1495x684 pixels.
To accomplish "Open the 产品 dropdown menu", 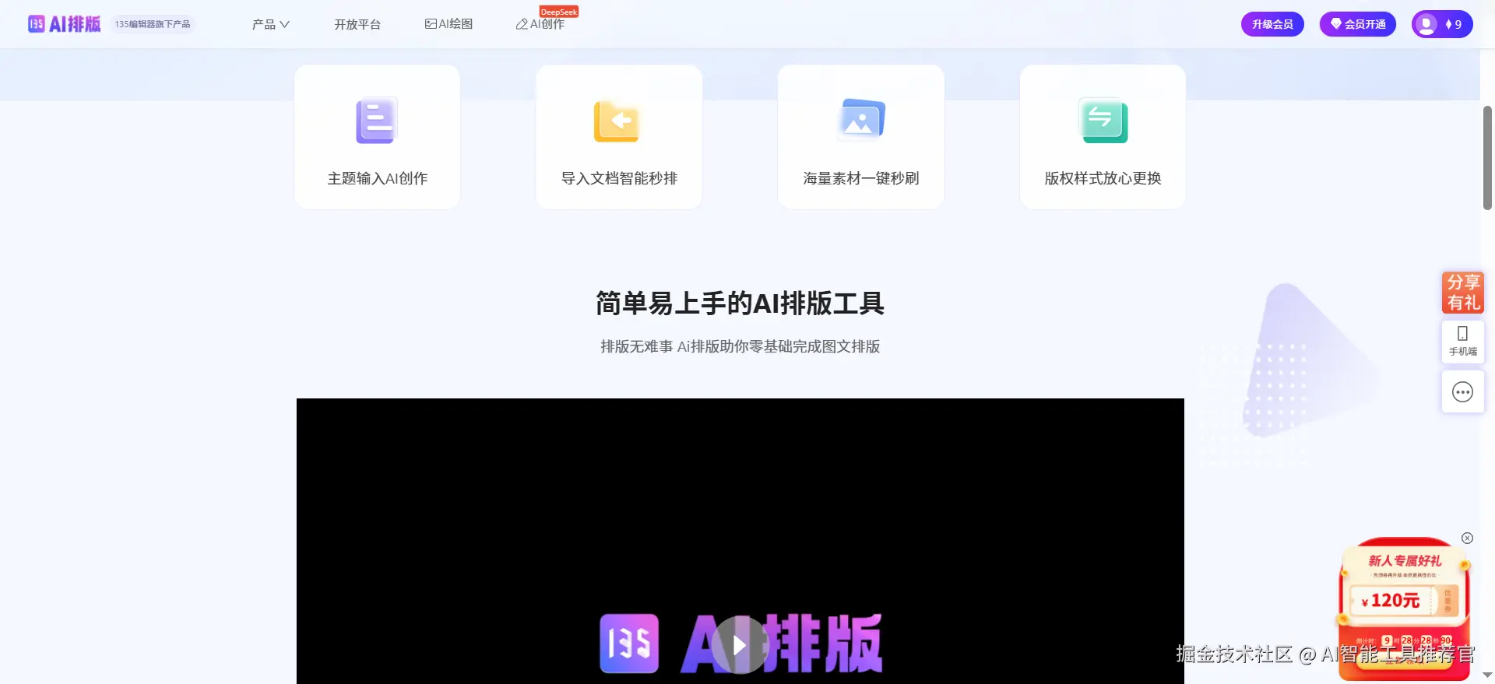I will (271, 24).
